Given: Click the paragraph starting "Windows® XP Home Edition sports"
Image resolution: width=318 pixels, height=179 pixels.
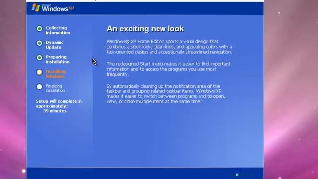Looking at the screenshot, I should coord(169,47).
